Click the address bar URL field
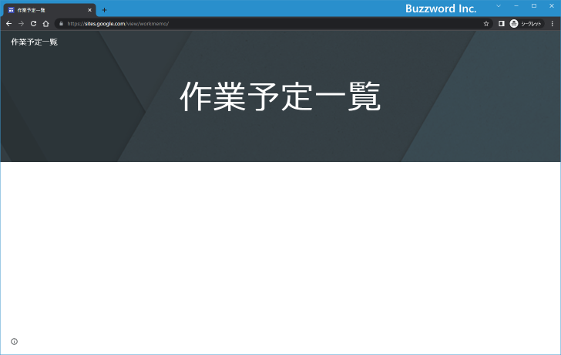 tap(272, 24)
